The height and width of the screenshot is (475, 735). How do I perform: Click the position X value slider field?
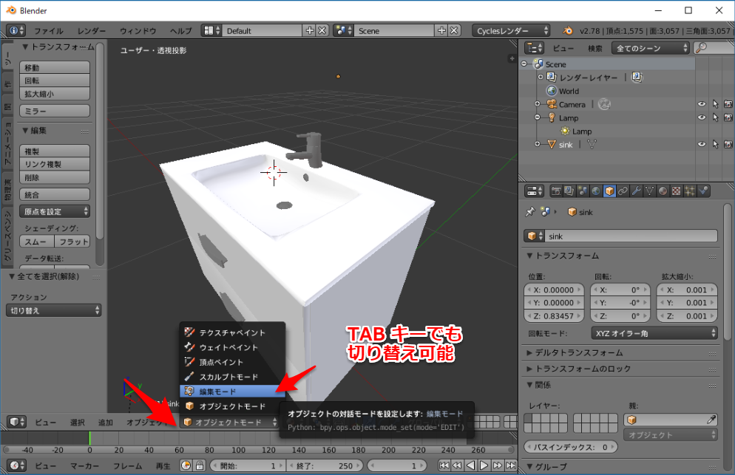click(554, 290)
